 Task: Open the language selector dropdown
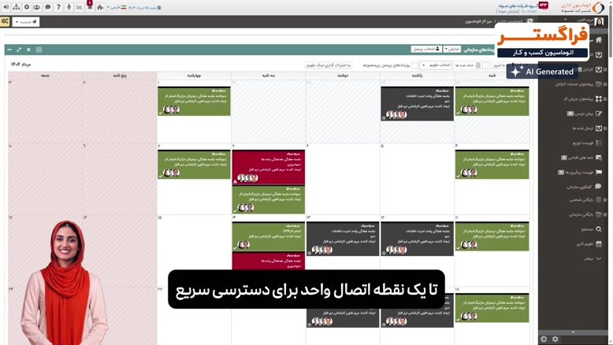tap(117, 7)
